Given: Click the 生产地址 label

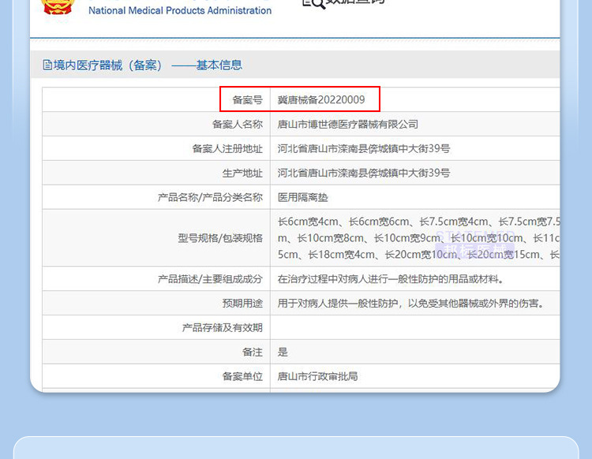Looking at the screenshot, I should 242,174.
